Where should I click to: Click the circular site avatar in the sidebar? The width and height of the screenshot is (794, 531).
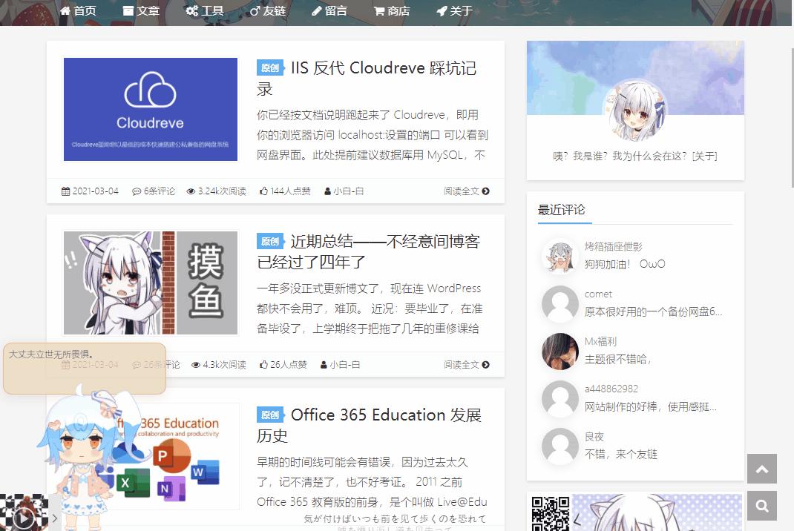[634, 109]
